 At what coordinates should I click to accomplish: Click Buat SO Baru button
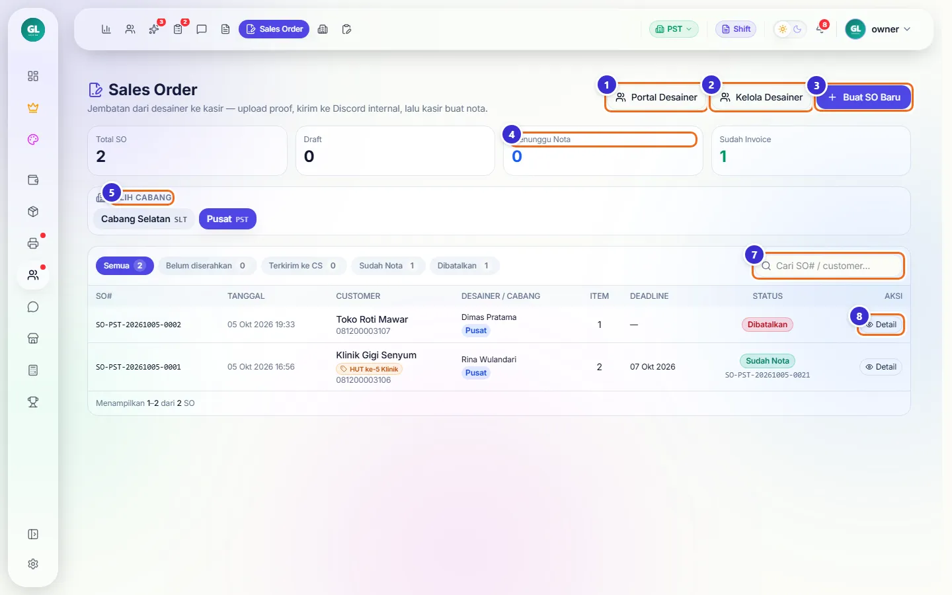864,97
